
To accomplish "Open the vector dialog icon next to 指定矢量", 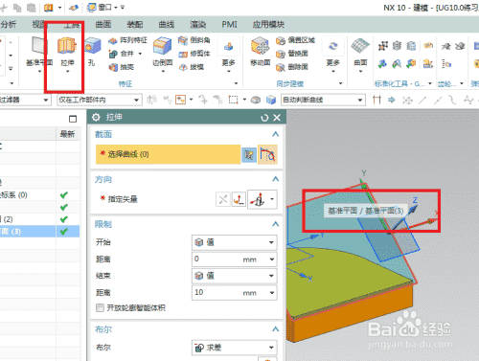I will (x=239, y=200).
